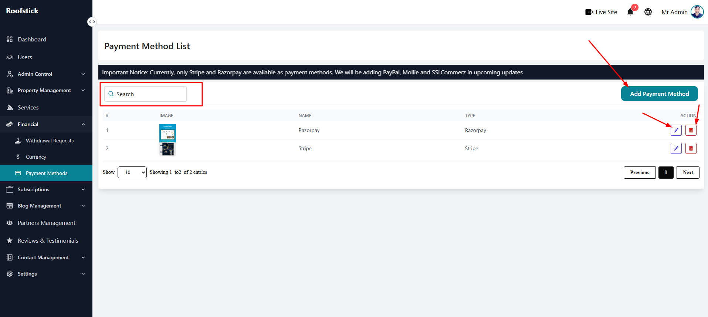Open Withdrawal Requests in sidebar
This screenshot has height=317, width=708.
[x=46, y=141]
